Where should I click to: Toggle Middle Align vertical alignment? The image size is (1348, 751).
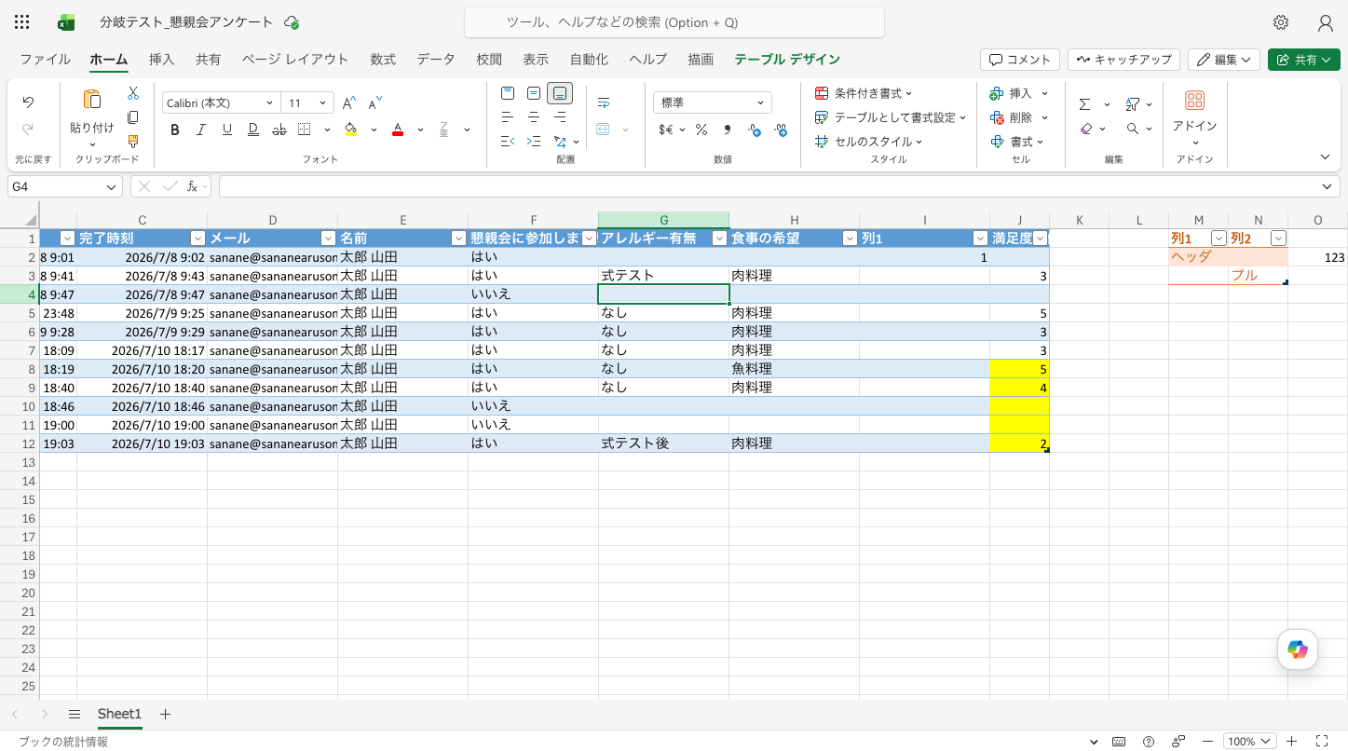(x=534, y=93)
